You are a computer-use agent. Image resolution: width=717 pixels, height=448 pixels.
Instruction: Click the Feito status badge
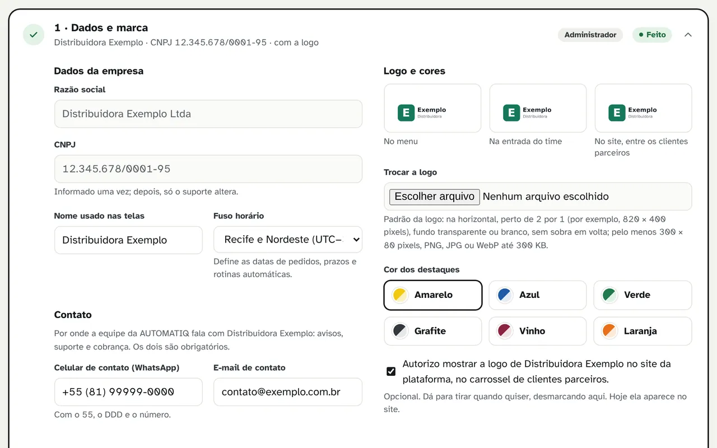point(652,35)
